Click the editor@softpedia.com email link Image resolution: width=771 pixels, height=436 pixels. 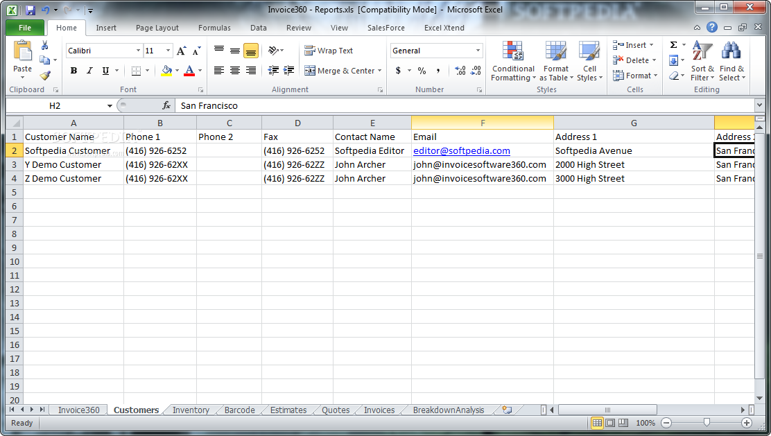(462, 151)
